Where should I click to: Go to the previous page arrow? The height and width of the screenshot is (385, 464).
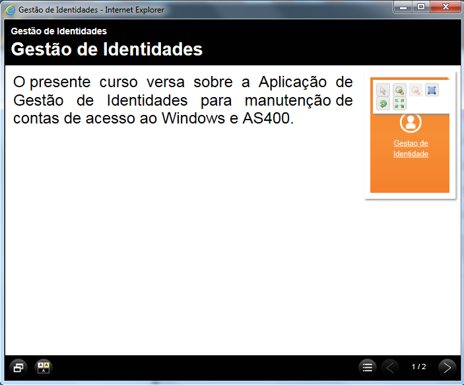(x=389, y=368)
